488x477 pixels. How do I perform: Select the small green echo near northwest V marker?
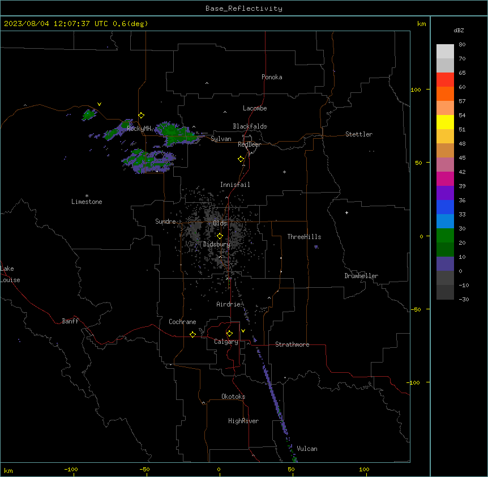point(89,114)
